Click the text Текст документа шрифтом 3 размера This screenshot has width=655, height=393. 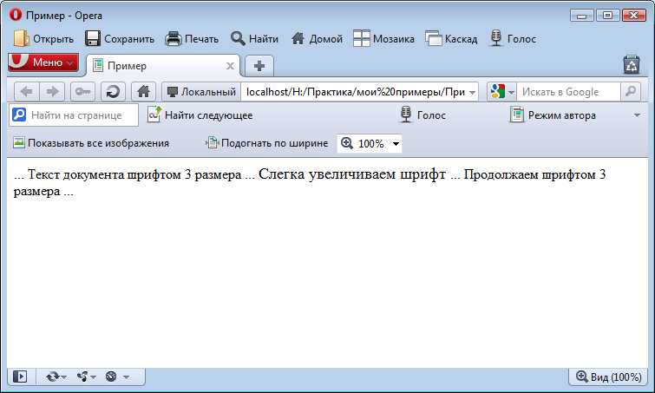click(134, 174)
